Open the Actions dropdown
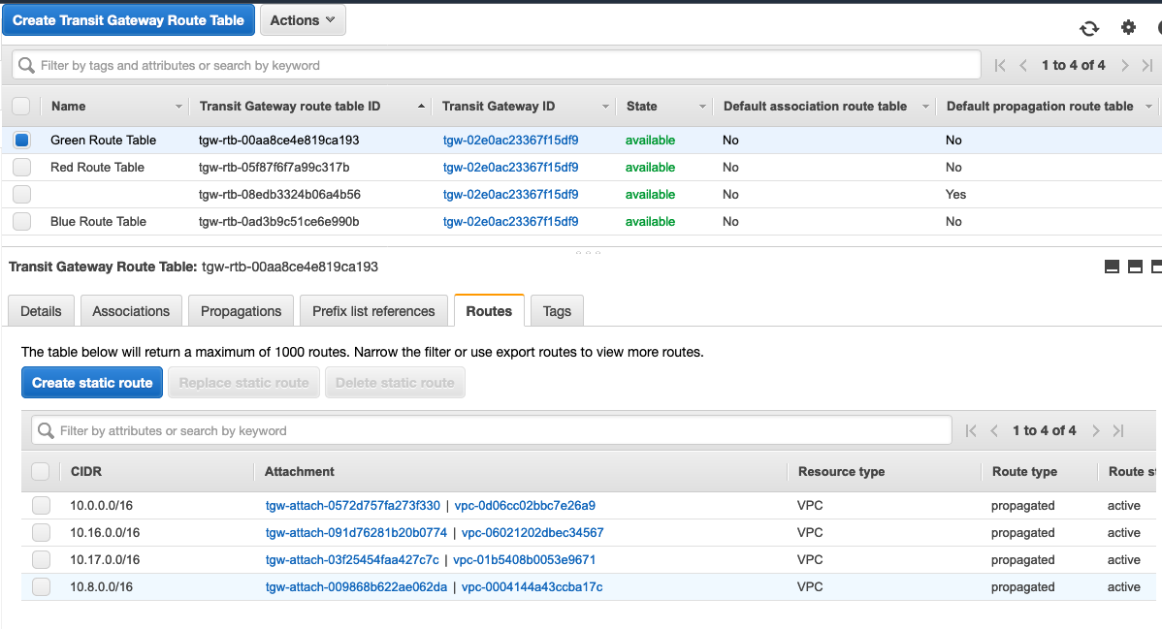1162x629 pixels. [303, 20]
